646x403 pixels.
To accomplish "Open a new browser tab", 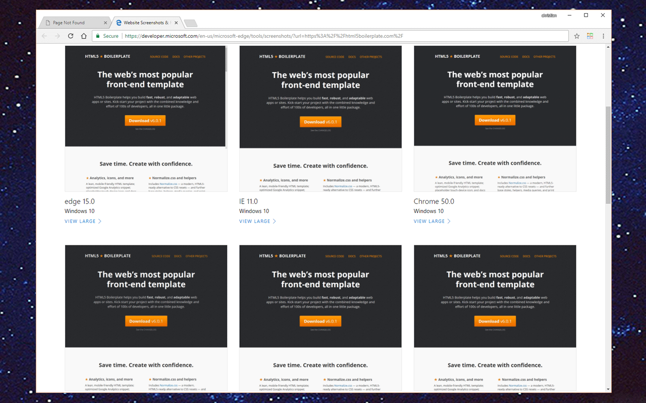I will point(190,22).
